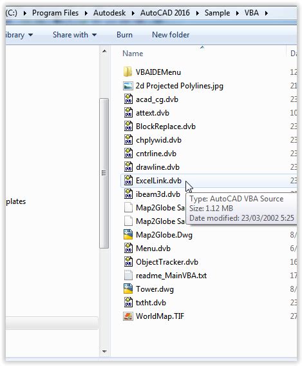Expand the arrow after VBA in address bar

tap(267, 13)
